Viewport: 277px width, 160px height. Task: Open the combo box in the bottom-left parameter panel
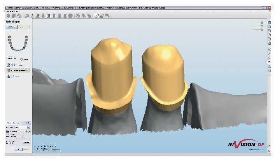coord(23,127)
